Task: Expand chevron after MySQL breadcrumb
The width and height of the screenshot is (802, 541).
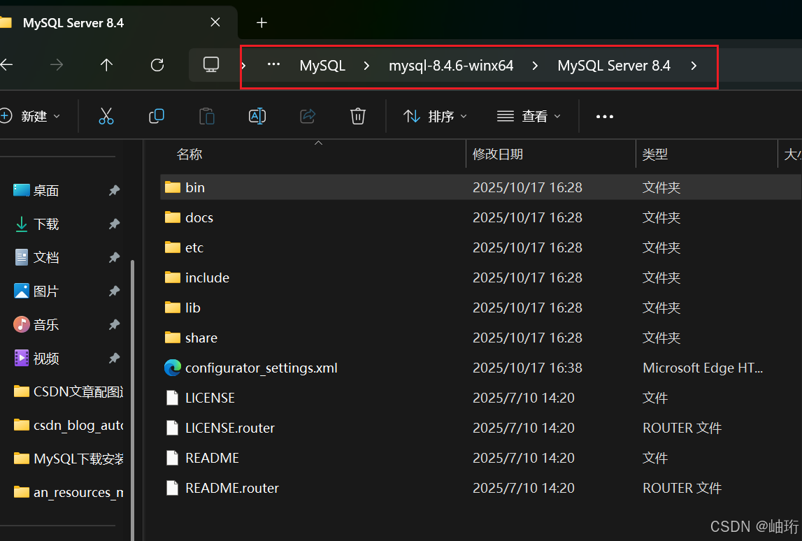Action: tap(366, 66)
